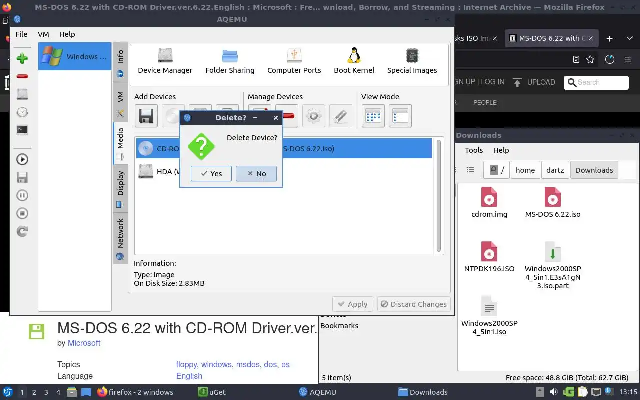Add a new VM with green plus icon

22,58
